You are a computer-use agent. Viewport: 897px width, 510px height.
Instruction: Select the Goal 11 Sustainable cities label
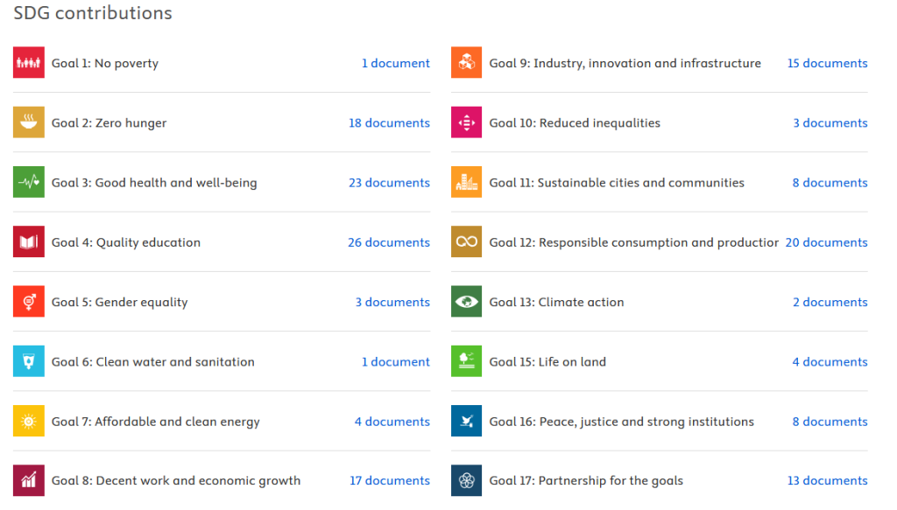[x=617, y=183]
